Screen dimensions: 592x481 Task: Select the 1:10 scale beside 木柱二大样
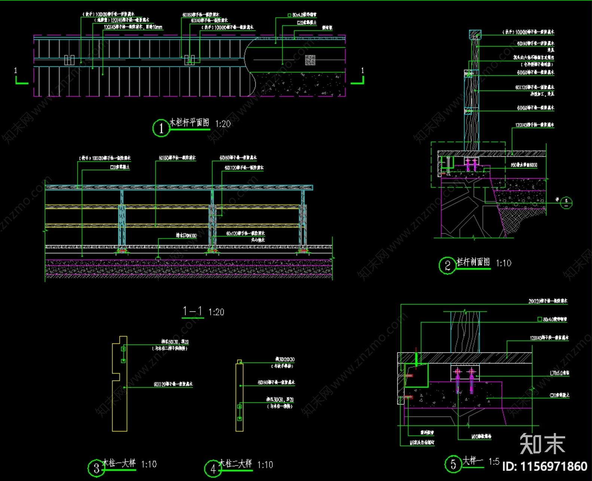265,465
